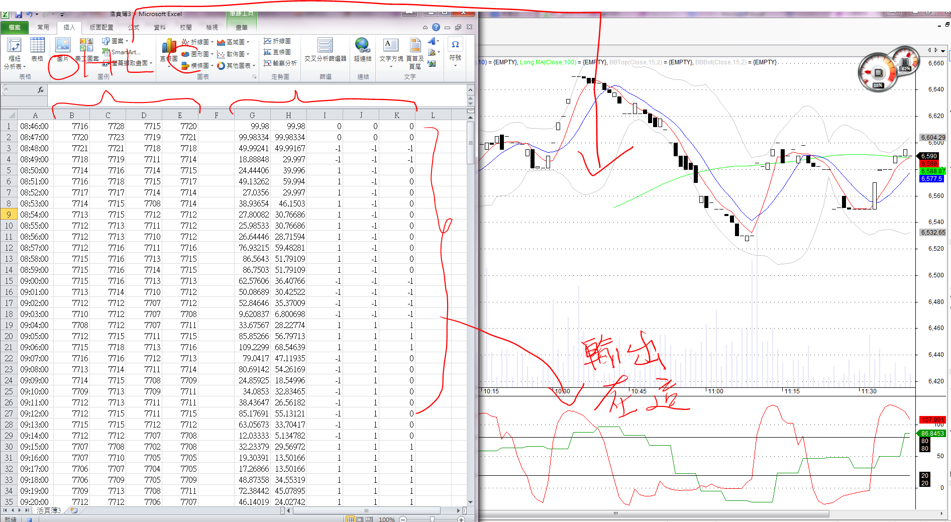Click Excel's horizontal scrollbar thumb
The height and width of the screenshot is (522, 951).
(366, 510)
